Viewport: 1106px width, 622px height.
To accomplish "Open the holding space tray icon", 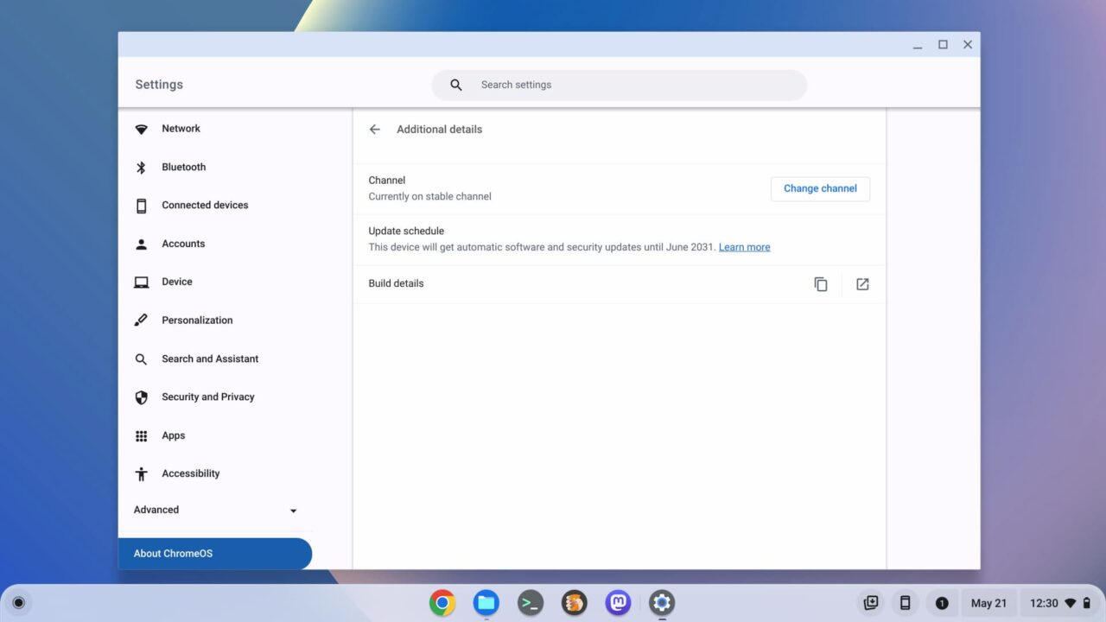I will point(871,603).
